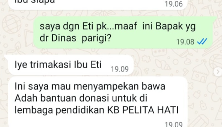Select the 'Iye trimakasi Ibu Eti' message
This screenshot has width=222, height=127.
pyautogui.click(x=71, y=65)
